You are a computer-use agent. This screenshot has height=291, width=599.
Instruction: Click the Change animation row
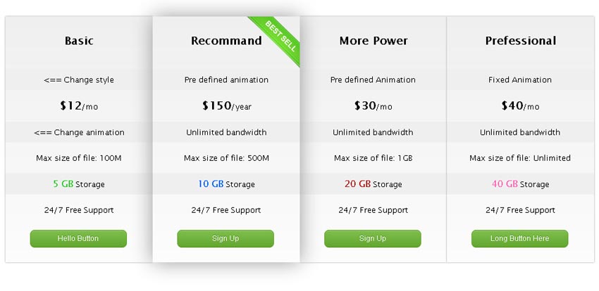tap(79, 133)
